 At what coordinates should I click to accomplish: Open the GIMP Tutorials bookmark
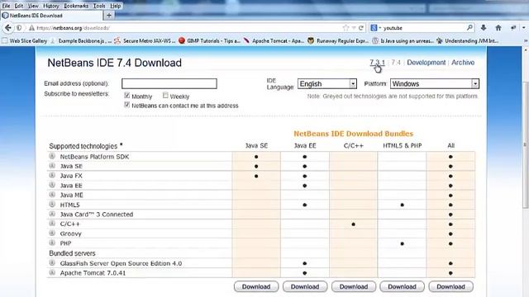[x=209, y=40]
